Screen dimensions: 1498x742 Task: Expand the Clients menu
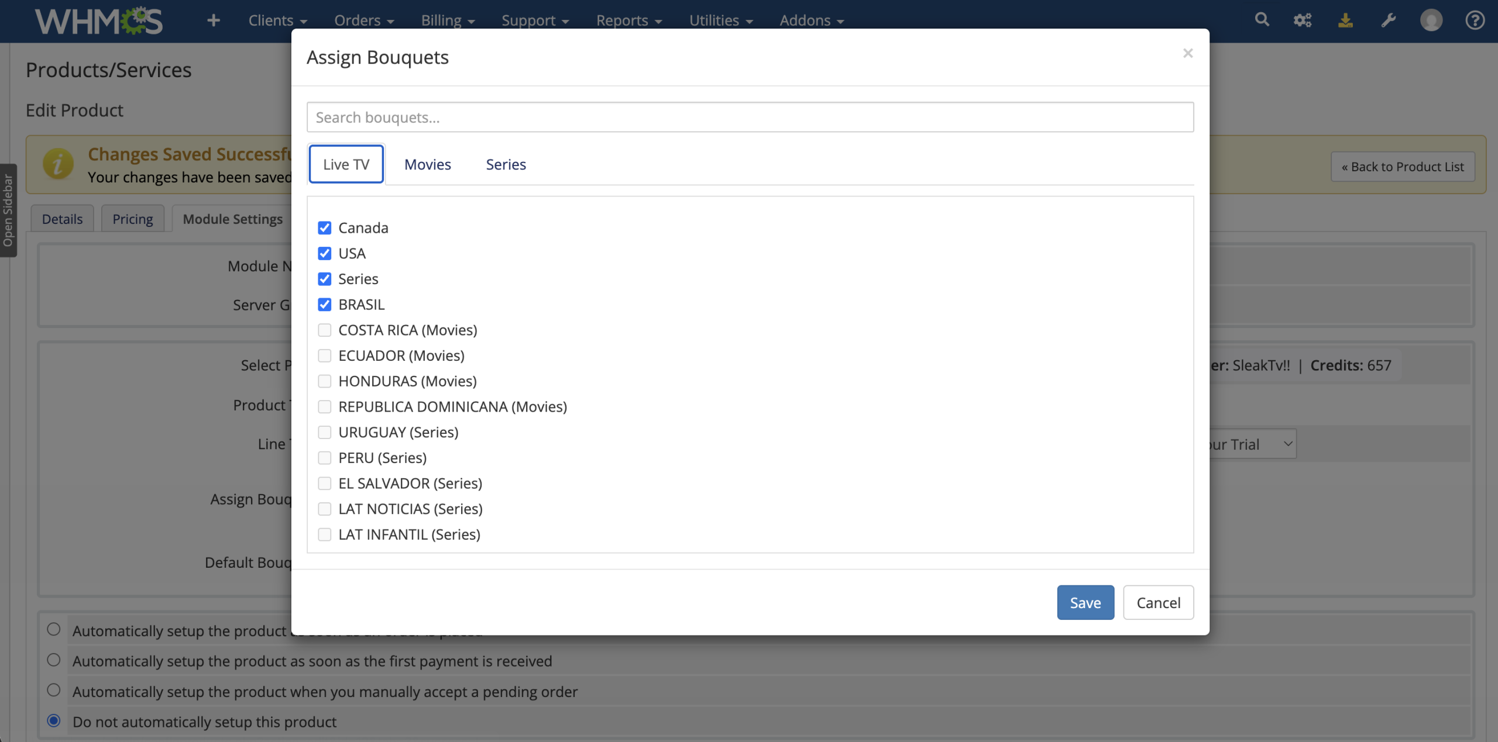277,20
